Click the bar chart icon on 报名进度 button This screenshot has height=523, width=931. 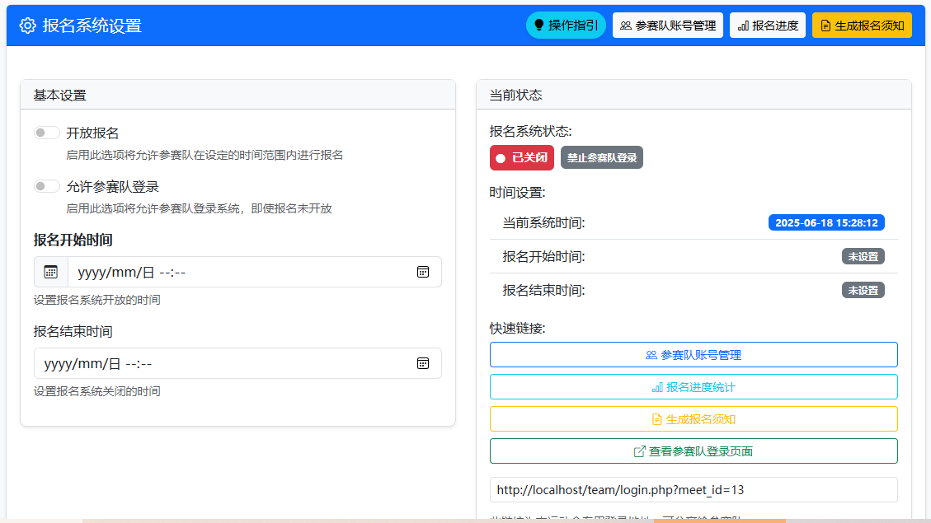742,24
